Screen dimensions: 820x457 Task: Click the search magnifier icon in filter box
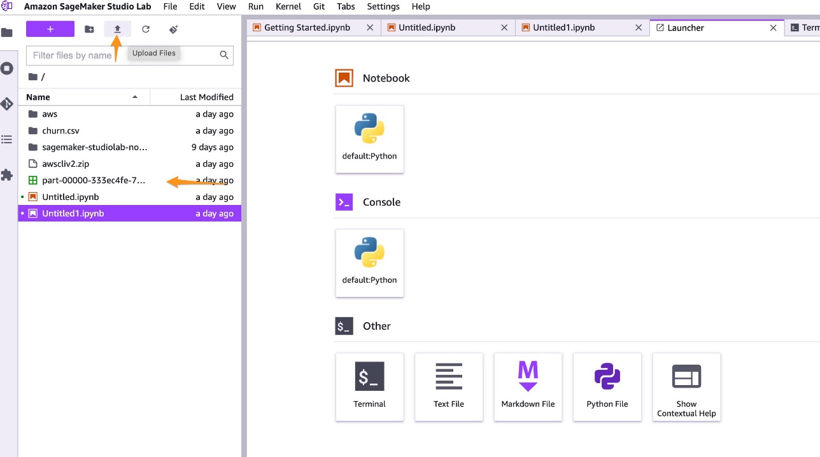coord(224,55)
